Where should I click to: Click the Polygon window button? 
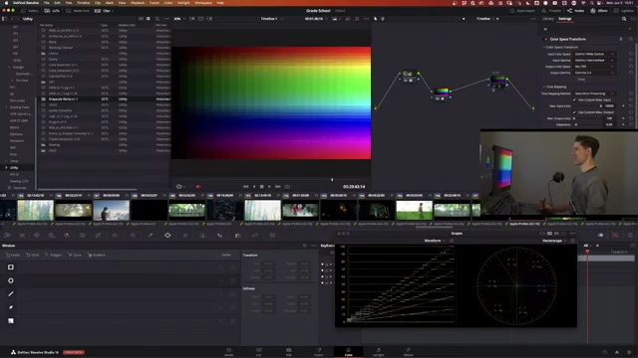pos(53,255)
